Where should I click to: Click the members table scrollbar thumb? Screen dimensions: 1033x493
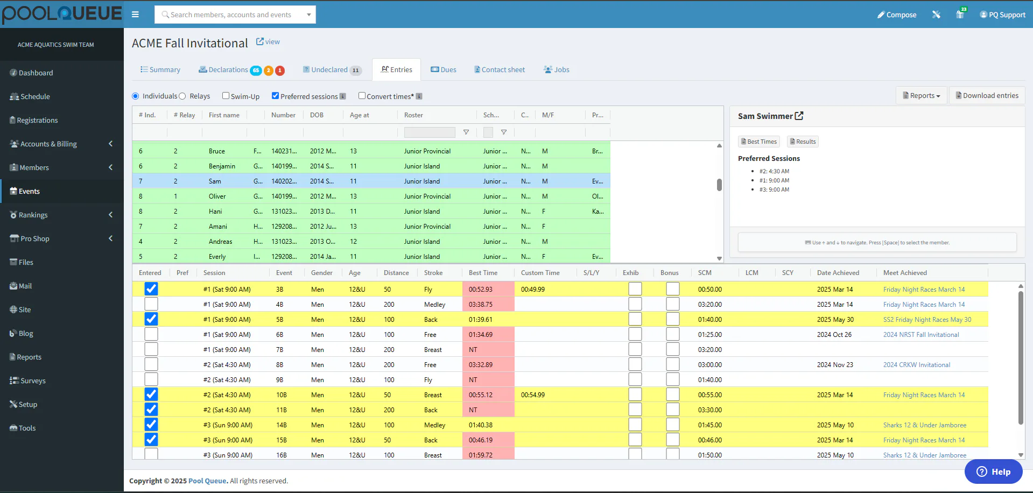719,185
